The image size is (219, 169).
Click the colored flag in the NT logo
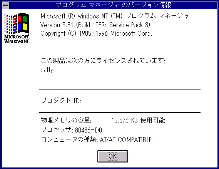pos(17,23)
